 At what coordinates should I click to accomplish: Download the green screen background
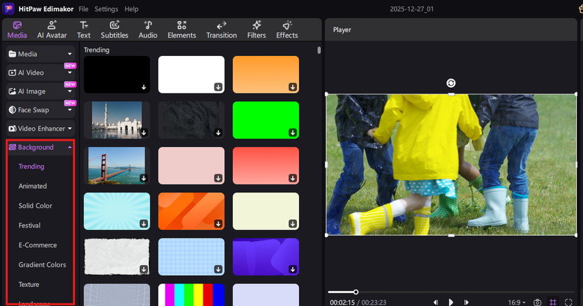(293, 133)
